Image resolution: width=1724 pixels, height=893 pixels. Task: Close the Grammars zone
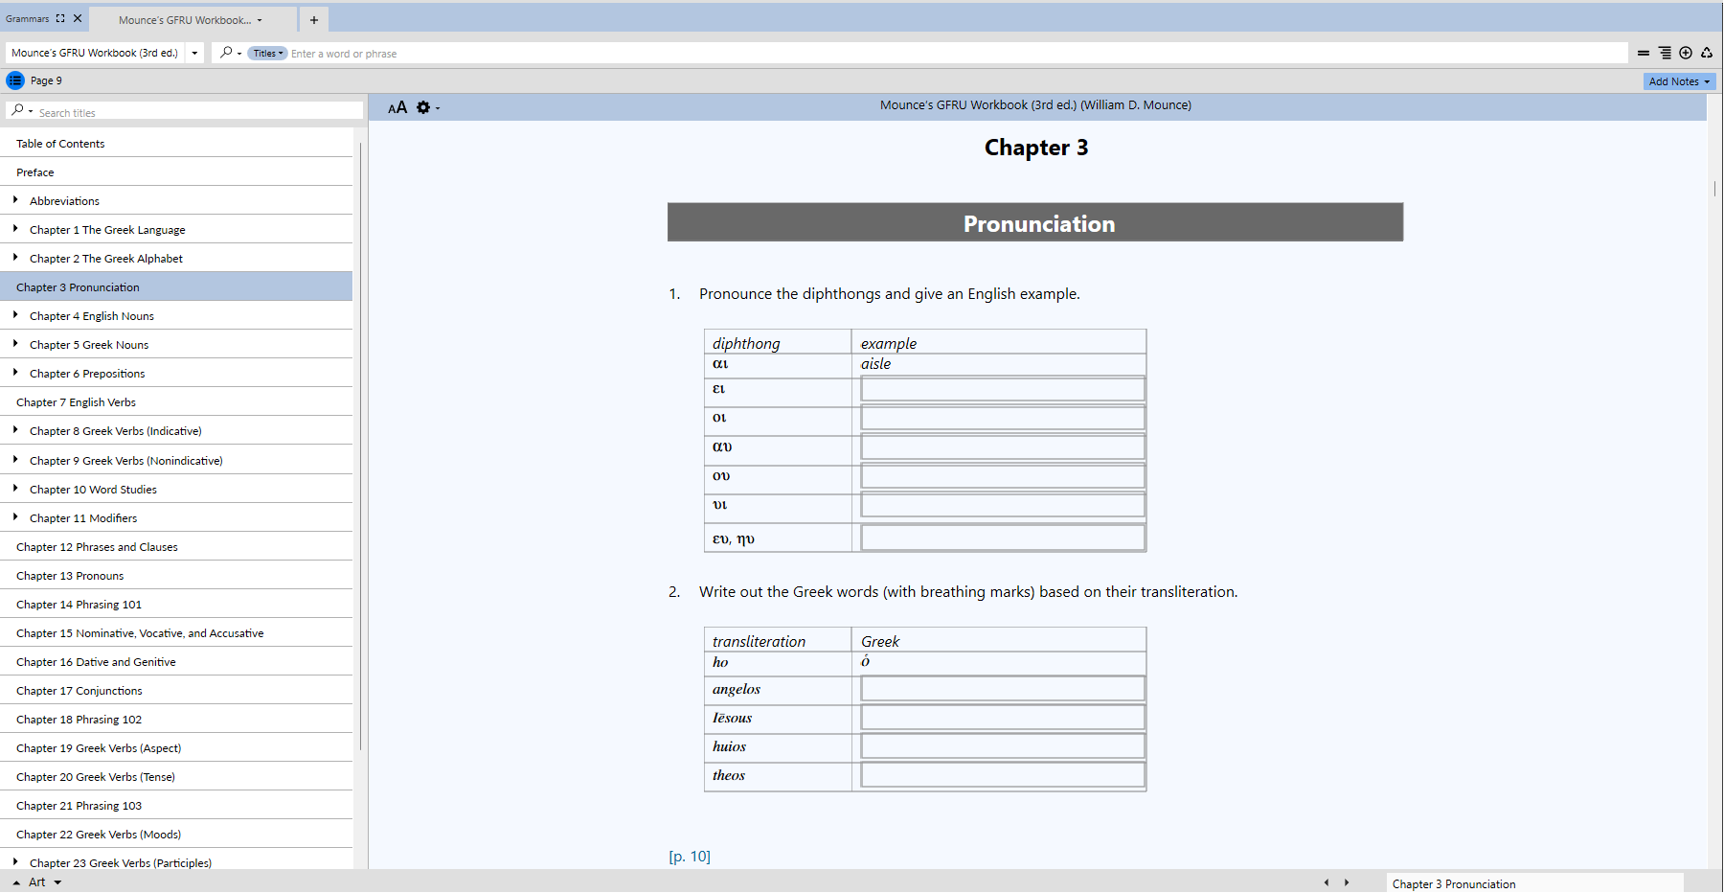pos(78,18)
